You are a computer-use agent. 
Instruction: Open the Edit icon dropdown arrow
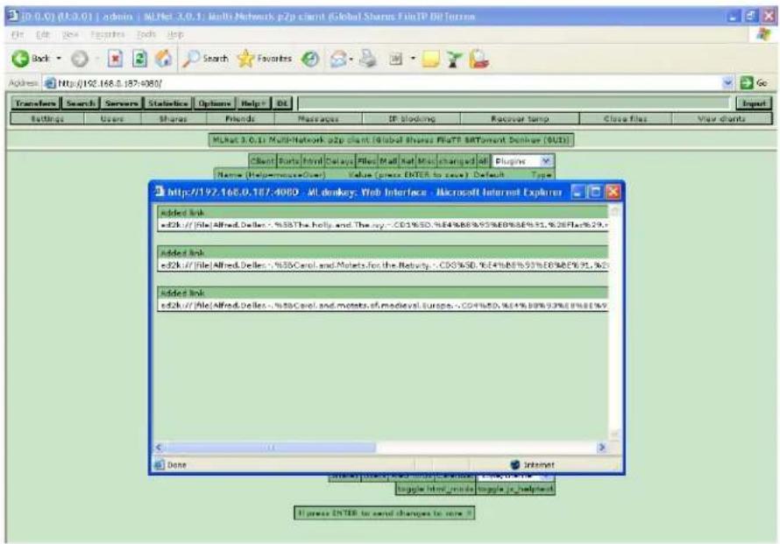click(x=413, y=59)
